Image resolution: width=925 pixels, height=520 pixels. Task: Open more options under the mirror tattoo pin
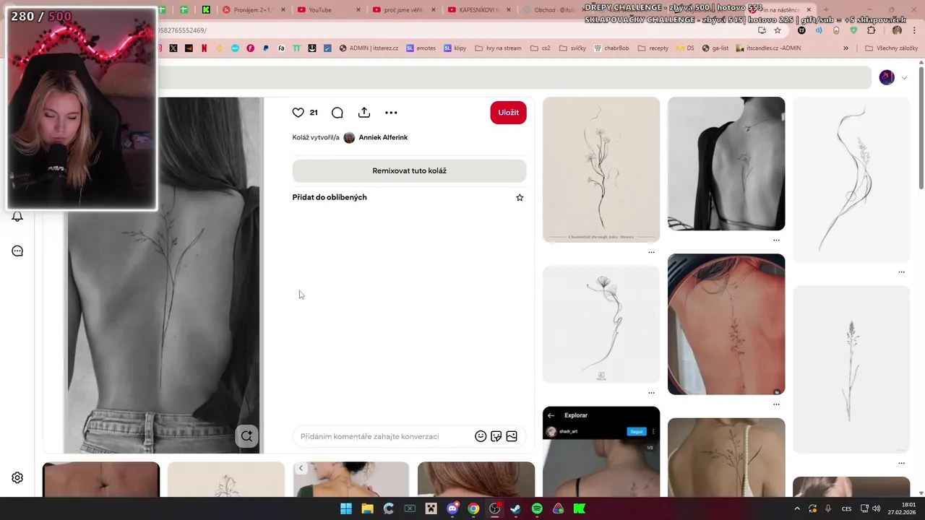coord(776,404)
